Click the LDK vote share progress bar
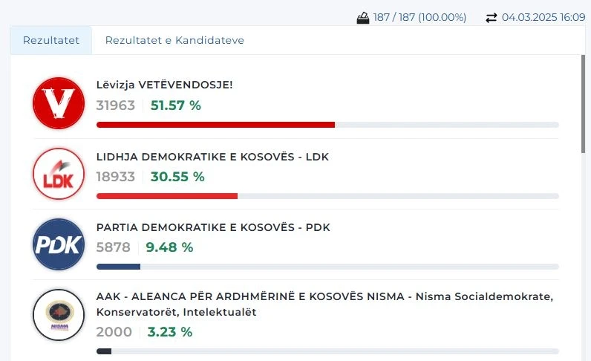The height and width of the screenshot is (361, 591). point(167,196)
